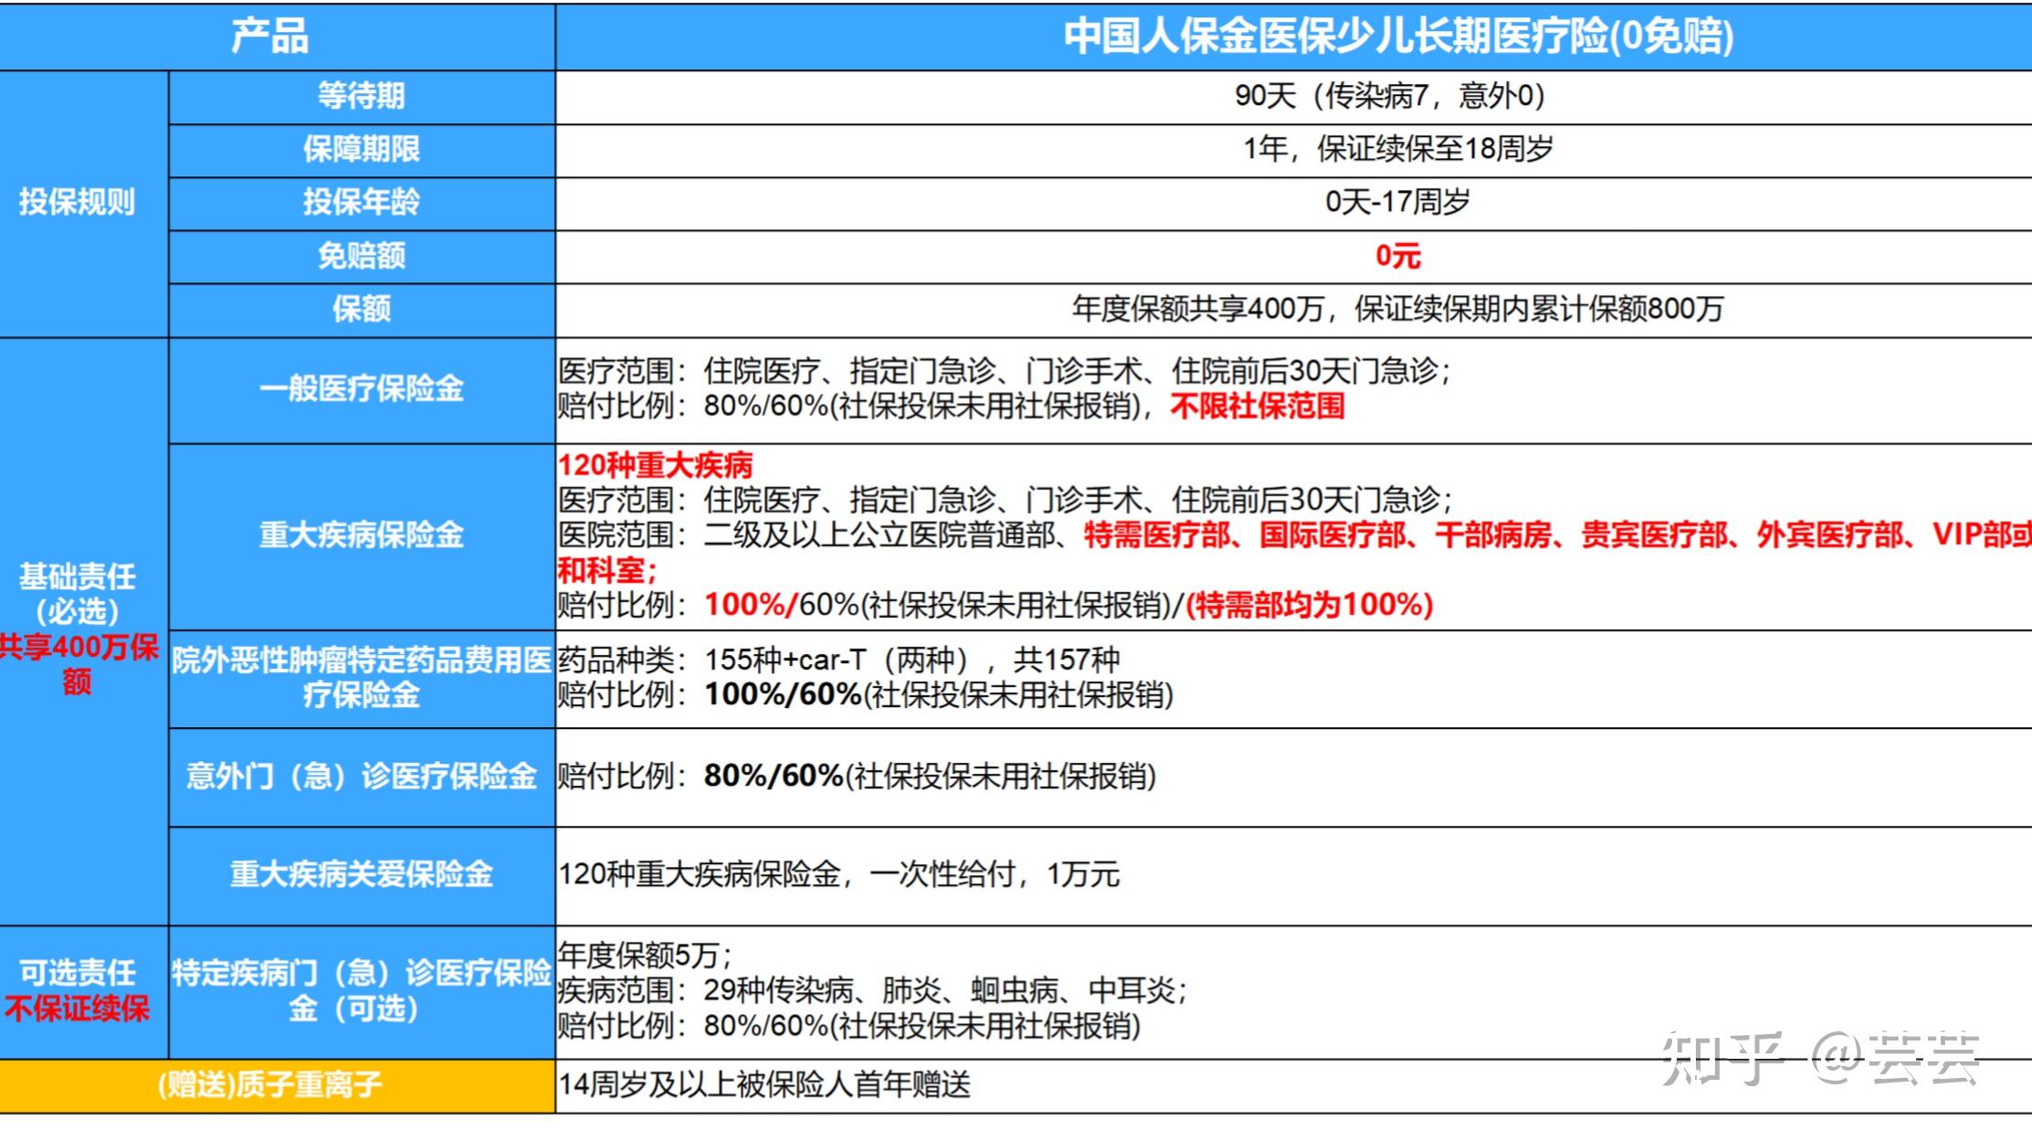Click the red (特需部均为100%) text
2032x1141 pixels.
tap(1309, 605)
